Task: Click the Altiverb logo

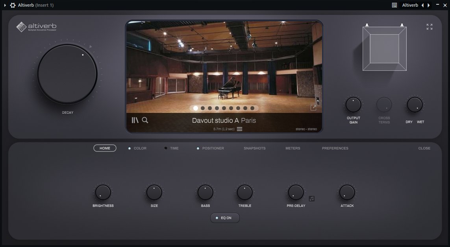Action: (x=37, y=27)
